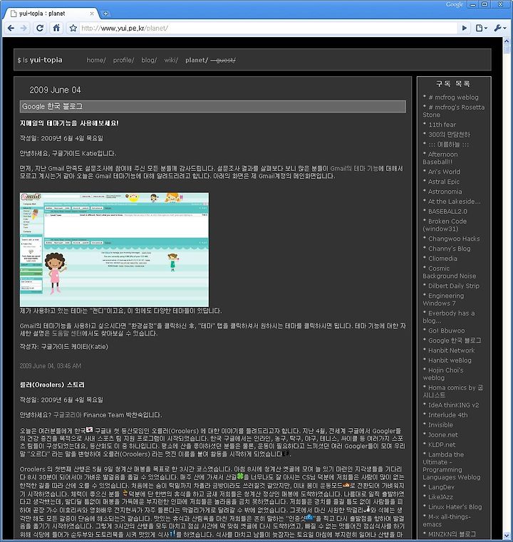This screenshot has height=542, width=513.
Task: Click the forward navigation arrow
Action: (x=24, y=28)
